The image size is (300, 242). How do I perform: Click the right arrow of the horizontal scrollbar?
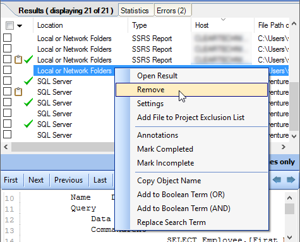pos(284,147)
